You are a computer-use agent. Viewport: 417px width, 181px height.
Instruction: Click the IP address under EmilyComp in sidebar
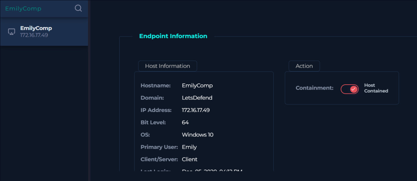click(x=34, y=35)
